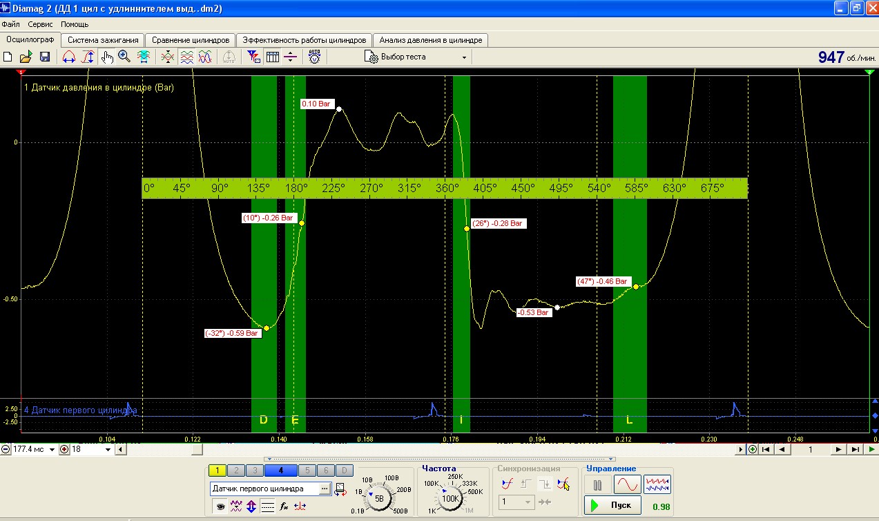Select multi-waveform recorder mode button
879x521 pixels.
click(657, 484)
